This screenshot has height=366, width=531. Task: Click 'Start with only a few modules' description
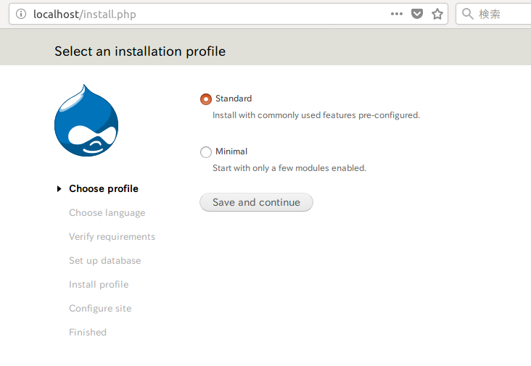tap(289, 168)
